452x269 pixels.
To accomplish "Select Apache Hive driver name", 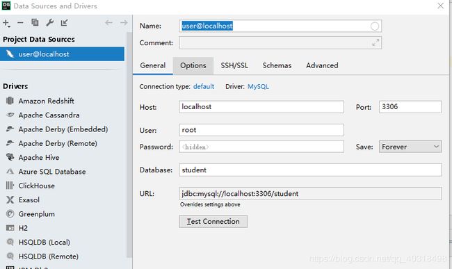I will click(x=39, y=157).
